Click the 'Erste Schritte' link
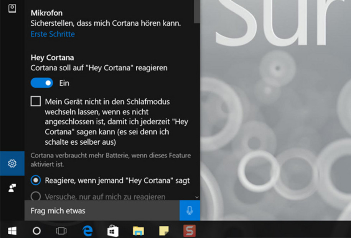This screenshot has width=351, height=238. coord(53,34)
